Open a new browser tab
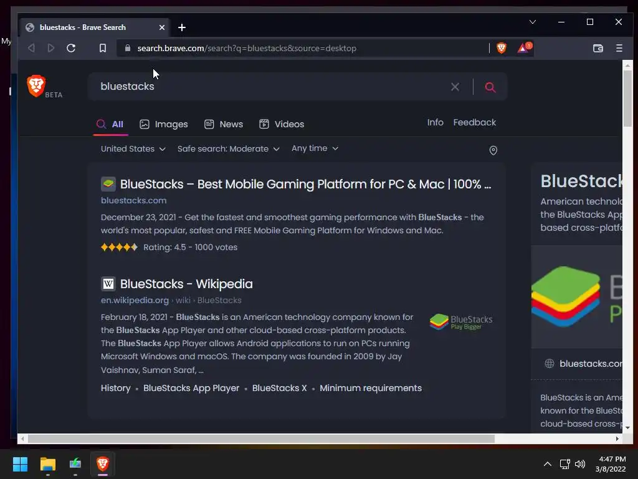Image resolution: width=638 pixels, height=479 pixels. [x=182, y=27]
